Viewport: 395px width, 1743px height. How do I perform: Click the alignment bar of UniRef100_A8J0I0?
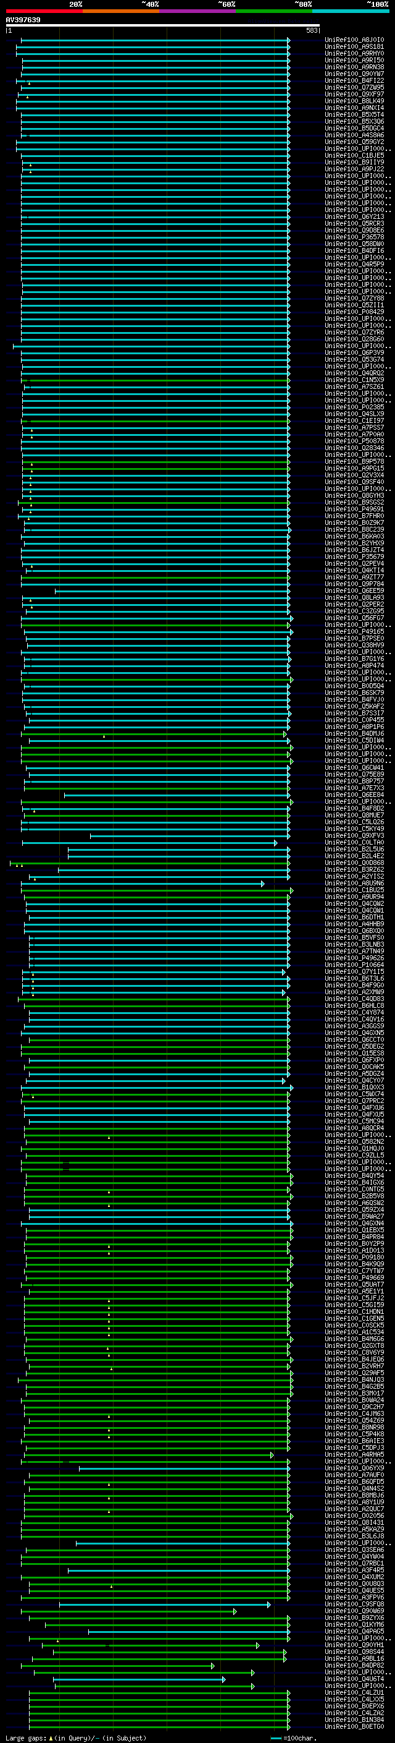pyautogui.click(x=156, y=40)
